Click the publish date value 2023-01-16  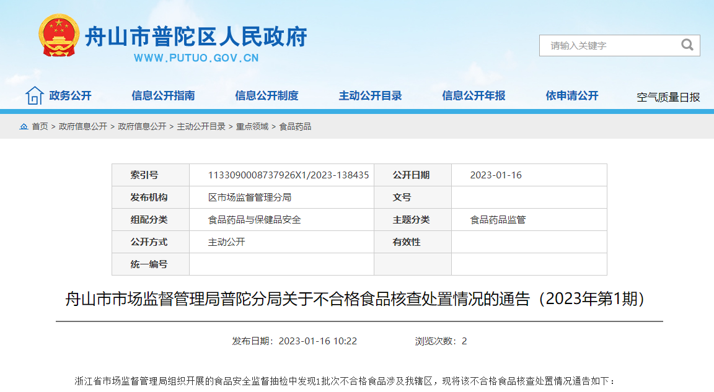(x=496, y=175)
